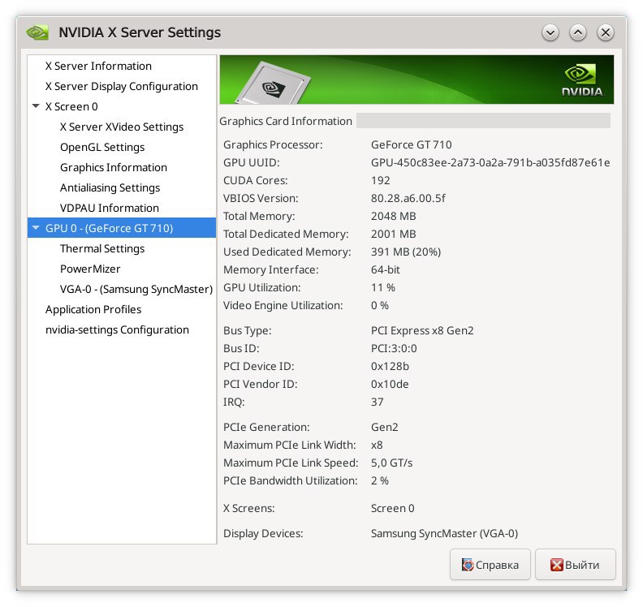Collapse the X Screen 0 tree node
Screen dimensions: 643x607
[36, 106]
